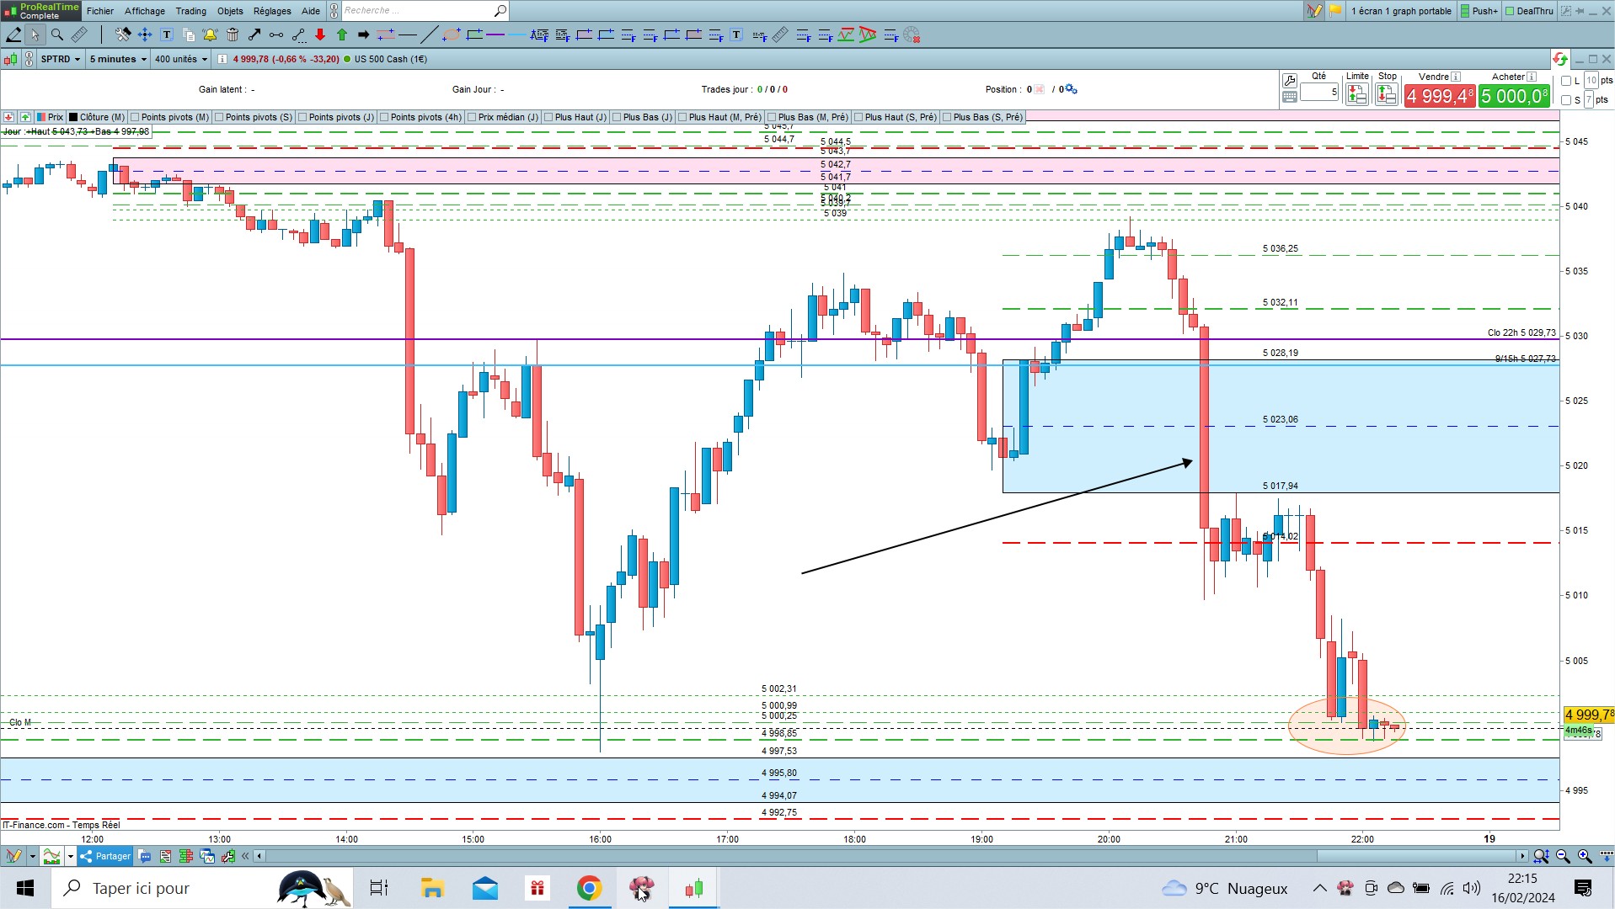
Task: Select the red down arrow tool
Action: (320, 35)
